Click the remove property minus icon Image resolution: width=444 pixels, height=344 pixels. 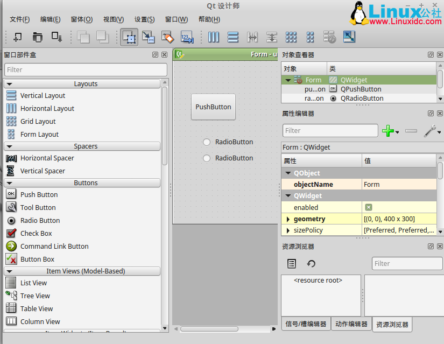click(411, 131)
